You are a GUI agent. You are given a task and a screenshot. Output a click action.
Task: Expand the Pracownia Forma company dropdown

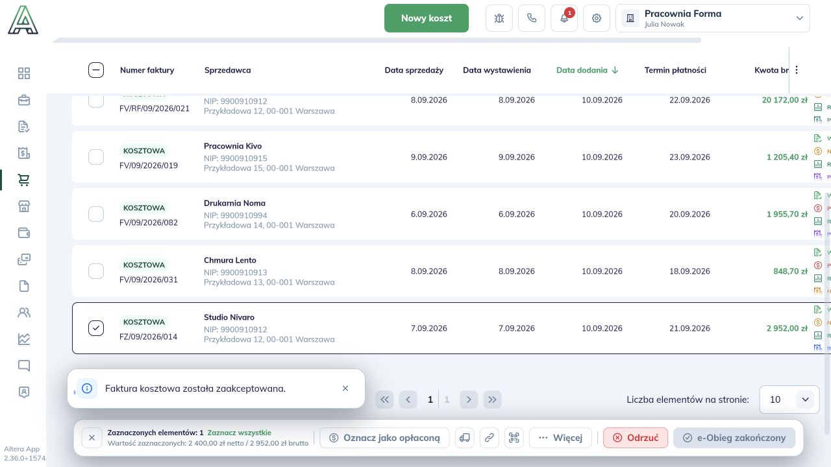[713, 18]
